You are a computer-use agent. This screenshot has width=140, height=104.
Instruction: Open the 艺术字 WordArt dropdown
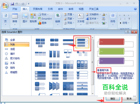pyautogui.click(x=92, y=19)
